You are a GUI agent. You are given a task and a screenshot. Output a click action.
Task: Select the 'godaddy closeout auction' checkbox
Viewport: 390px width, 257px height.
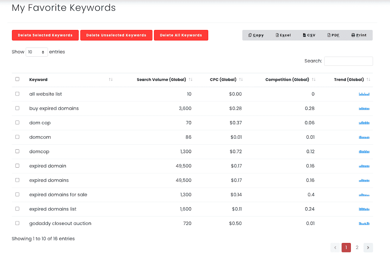17,223
